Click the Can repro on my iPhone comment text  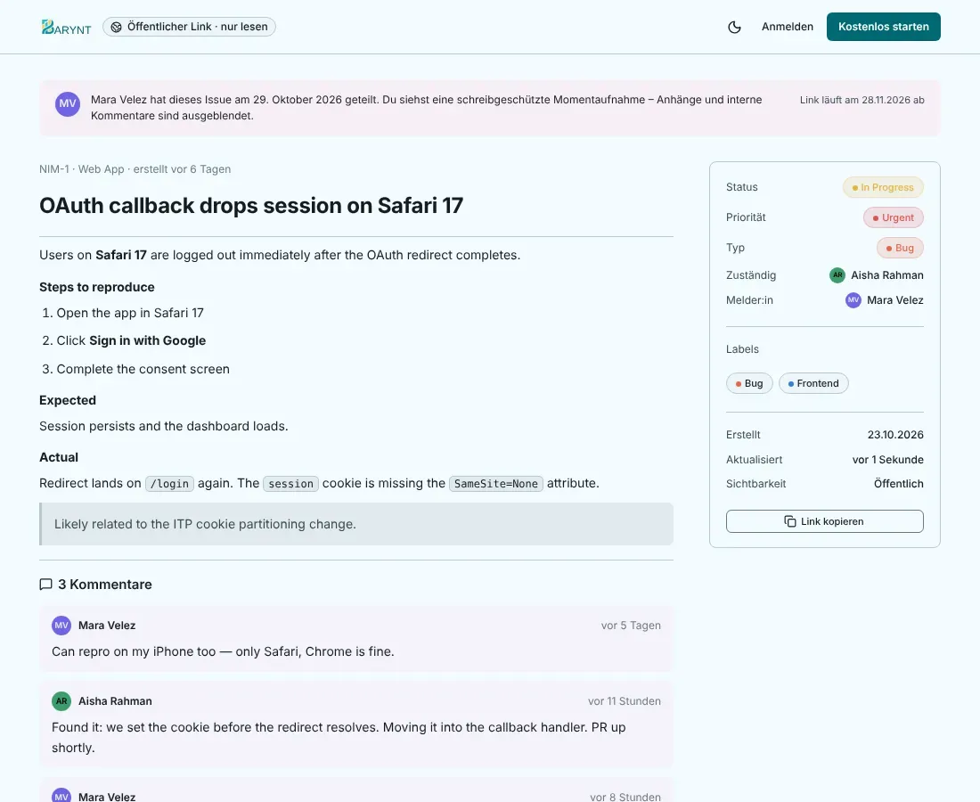click(223, 651)
